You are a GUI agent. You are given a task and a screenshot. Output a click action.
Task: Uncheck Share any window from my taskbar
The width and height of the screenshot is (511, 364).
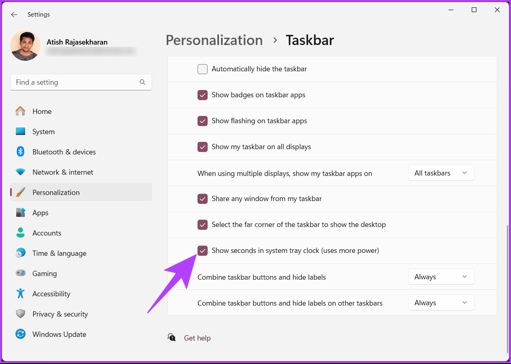202,199
